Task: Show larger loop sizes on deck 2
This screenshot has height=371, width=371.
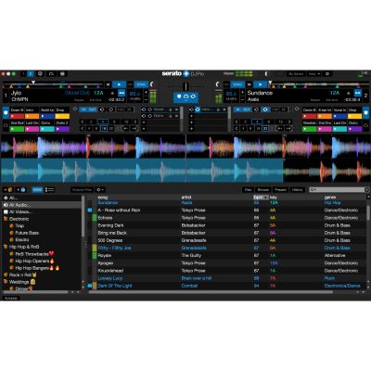Action: [289, 122]
